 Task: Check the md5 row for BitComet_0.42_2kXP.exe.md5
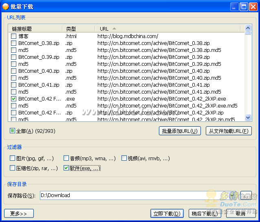point(13,106)
